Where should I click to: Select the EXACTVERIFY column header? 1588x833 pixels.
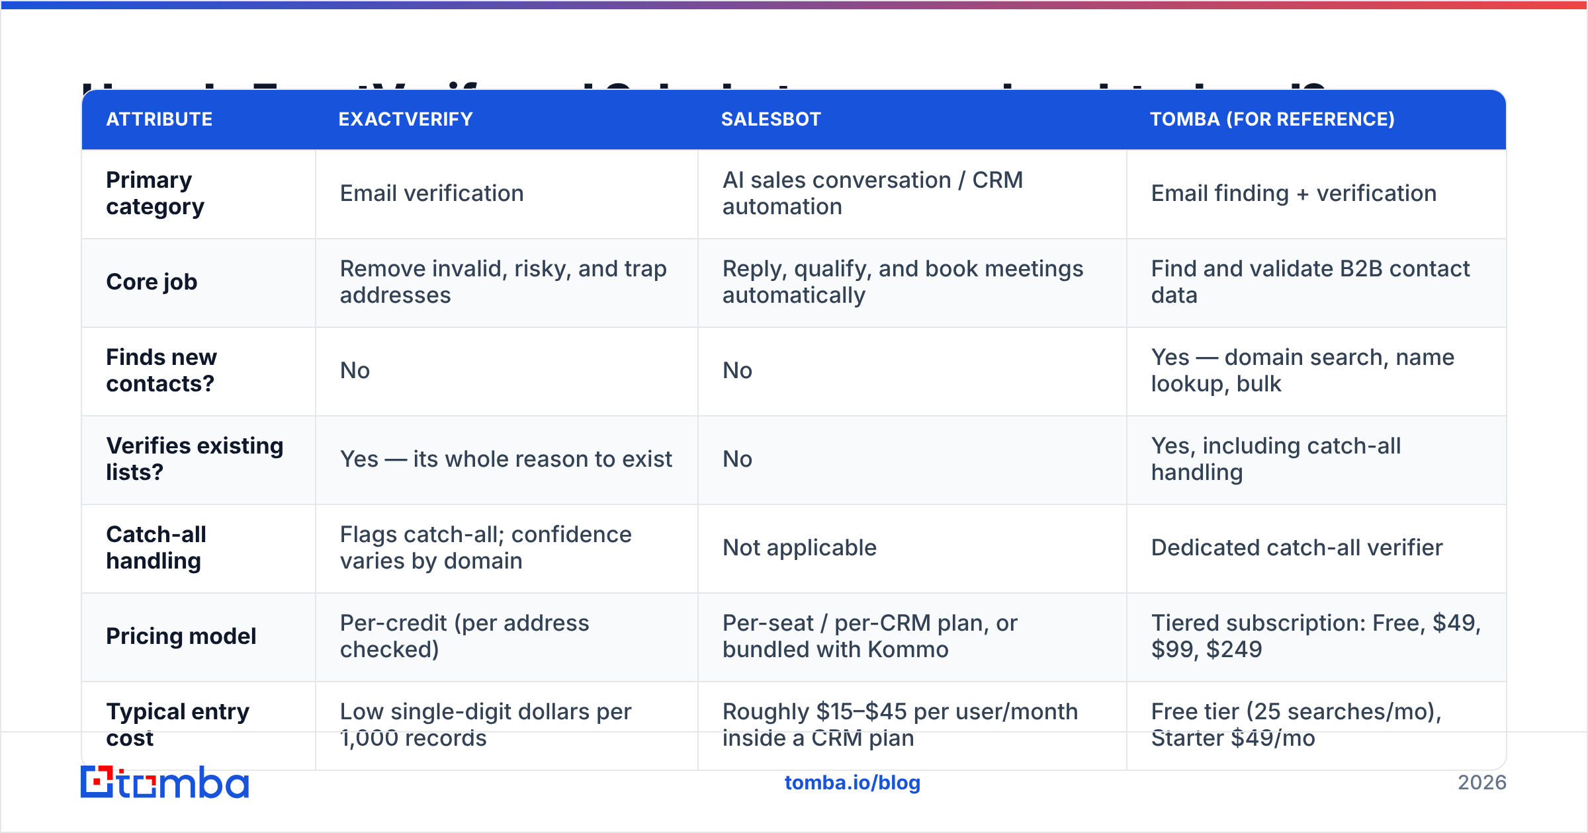(406, 119)
